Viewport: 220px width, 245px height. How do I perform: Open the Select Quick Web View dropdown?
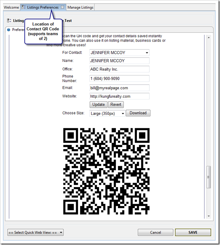click(35, 233)
